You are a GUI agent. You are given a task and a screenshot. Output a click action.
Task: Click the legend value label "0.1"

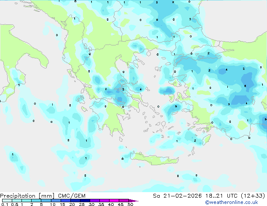coord(5,204)
